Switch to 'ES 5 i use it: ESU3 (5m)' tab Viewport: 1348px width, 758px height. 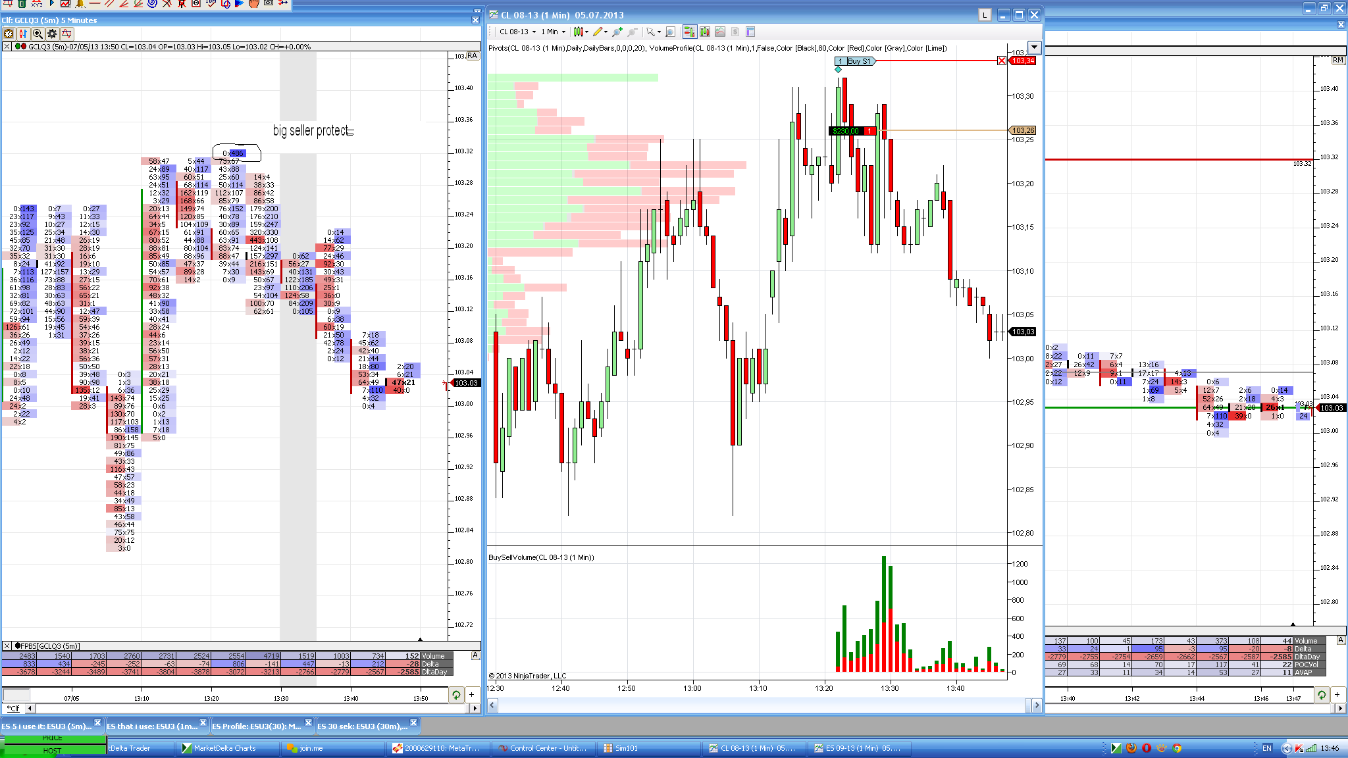click(x=47, y=726)
